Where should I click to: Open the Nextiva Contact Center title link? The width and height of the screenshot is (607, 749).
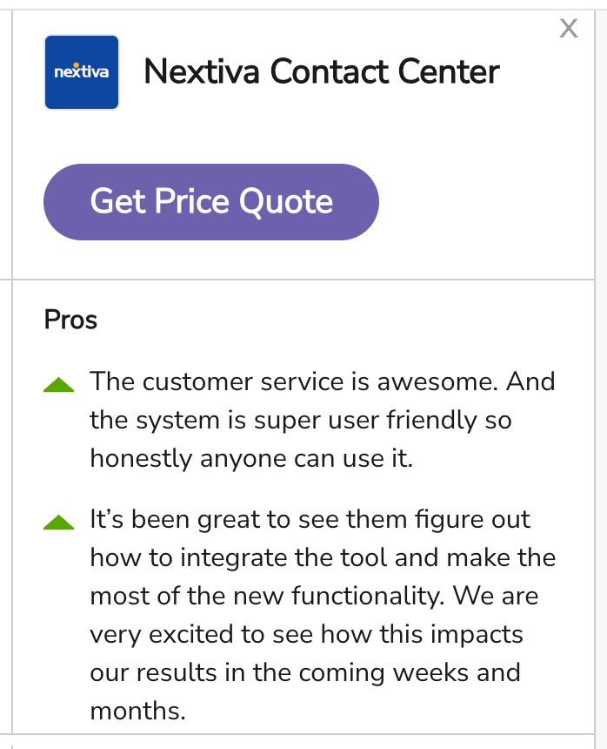321,71
